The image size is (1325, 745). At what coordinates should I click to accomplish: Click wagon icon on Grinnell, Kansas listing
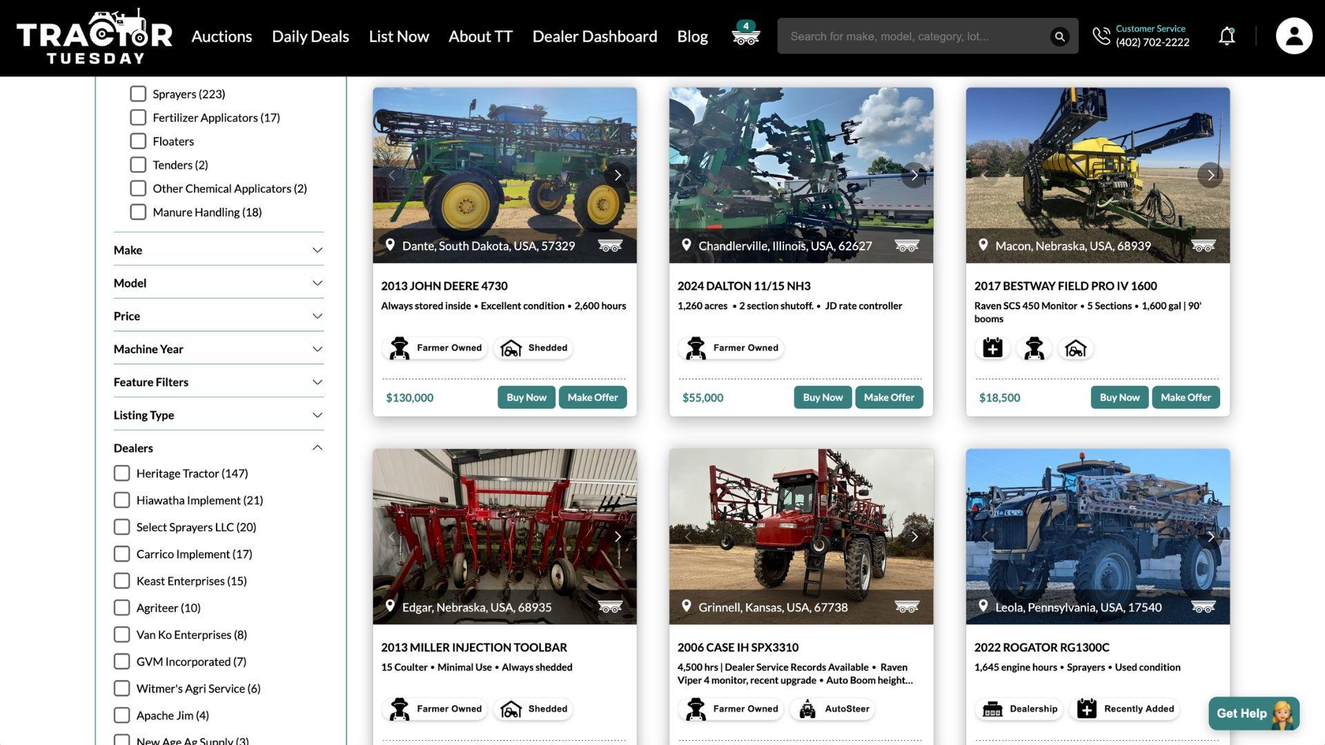point(907,607)
